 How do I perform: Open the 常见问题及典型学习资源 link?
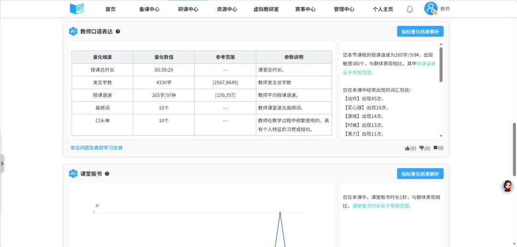[x=96, y=148]
